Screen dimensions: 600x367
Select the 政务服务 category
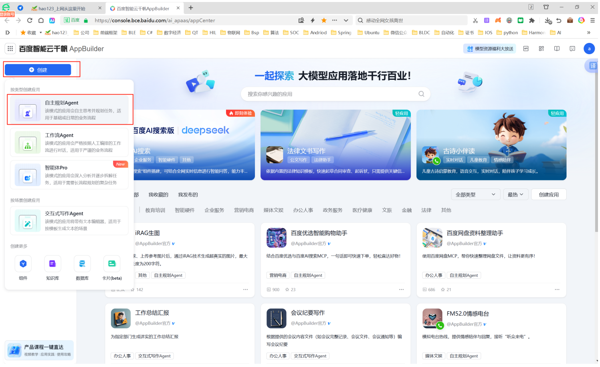point(333,210)
